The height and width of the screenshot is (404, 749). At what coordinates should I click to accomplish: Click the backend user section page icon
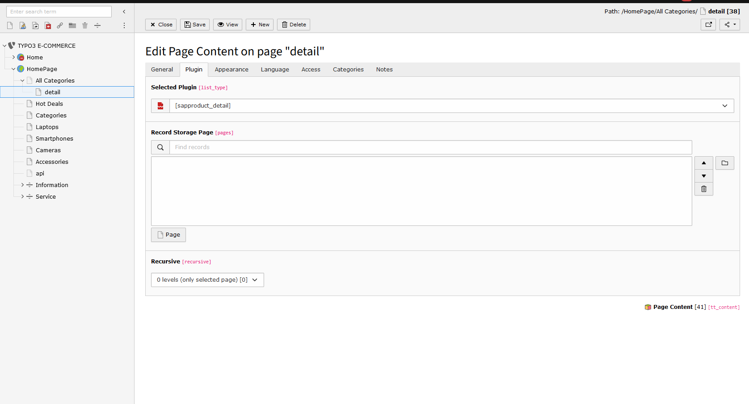click(x=22, y=25)
